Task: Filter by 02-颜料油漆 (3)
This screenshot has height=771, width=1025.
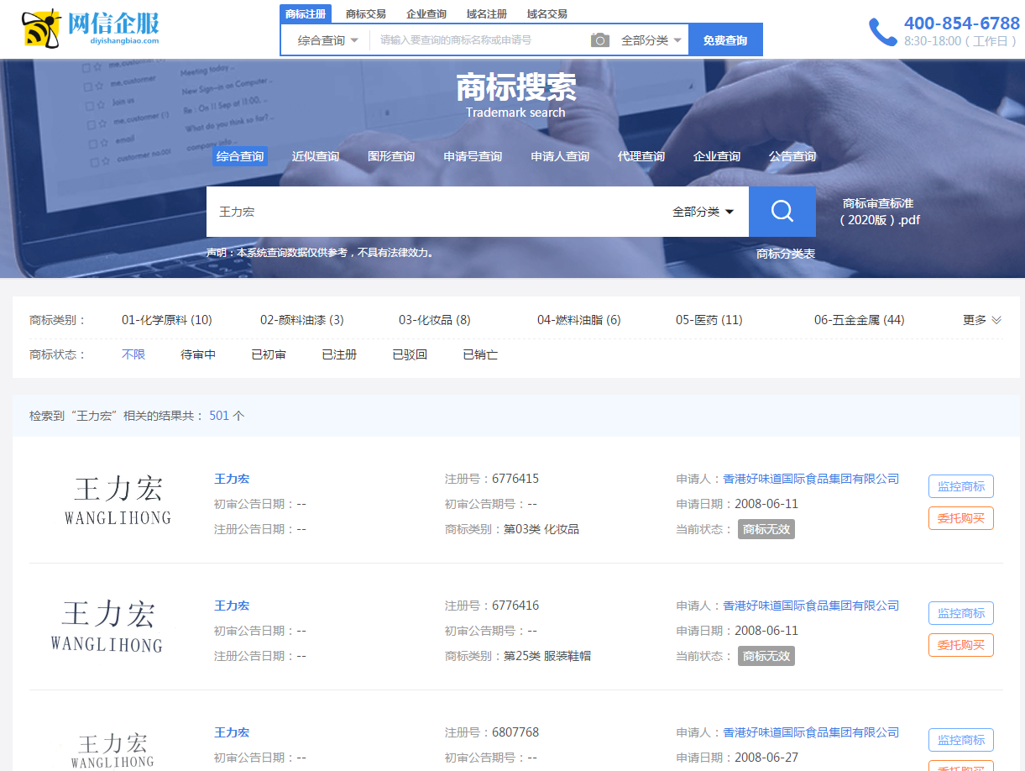Action: pos(302,320)
